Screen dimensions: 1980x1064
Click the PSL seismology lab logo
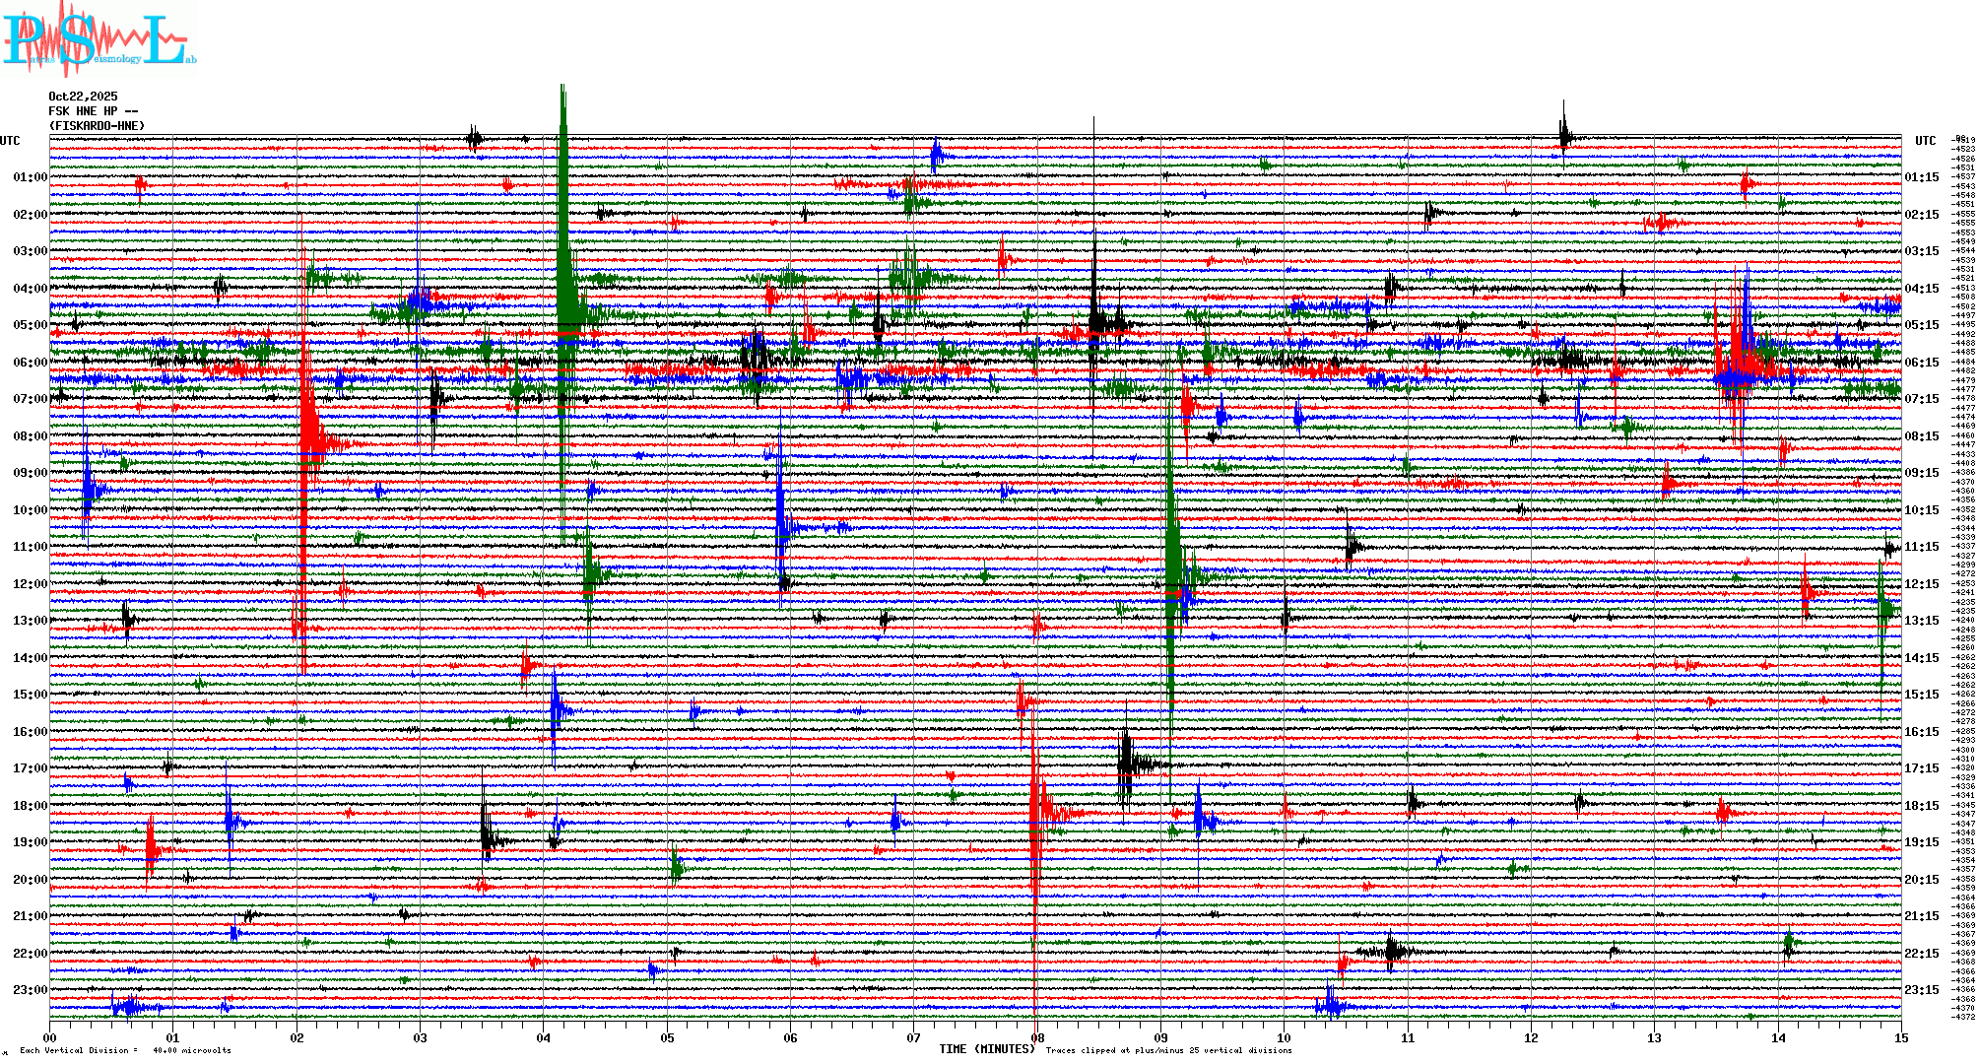tap(99, 39)
